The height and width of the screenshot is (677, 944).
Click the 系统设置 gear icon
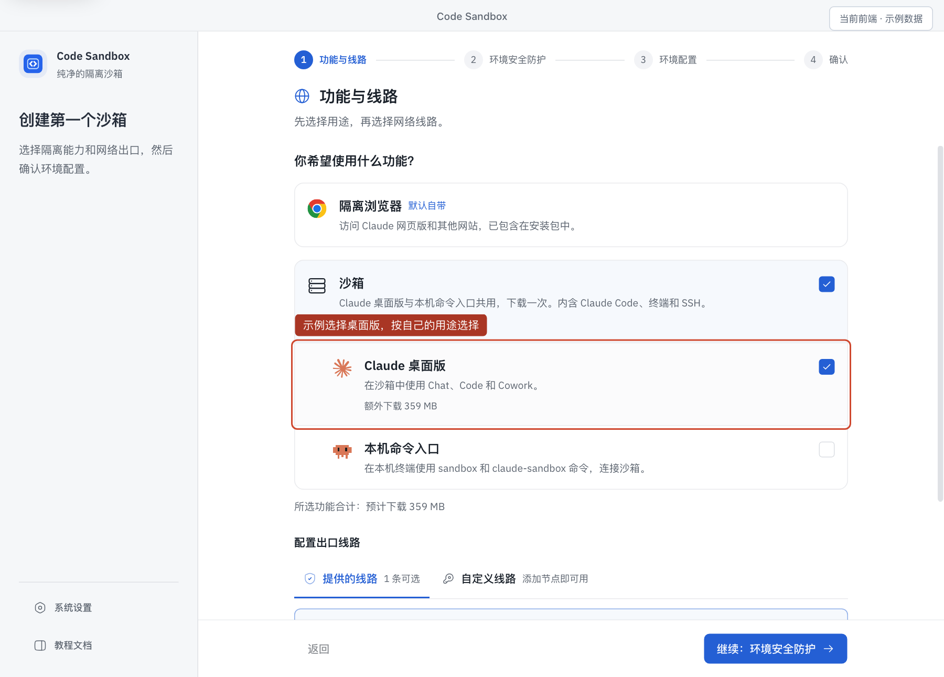(x=40, y=608)
